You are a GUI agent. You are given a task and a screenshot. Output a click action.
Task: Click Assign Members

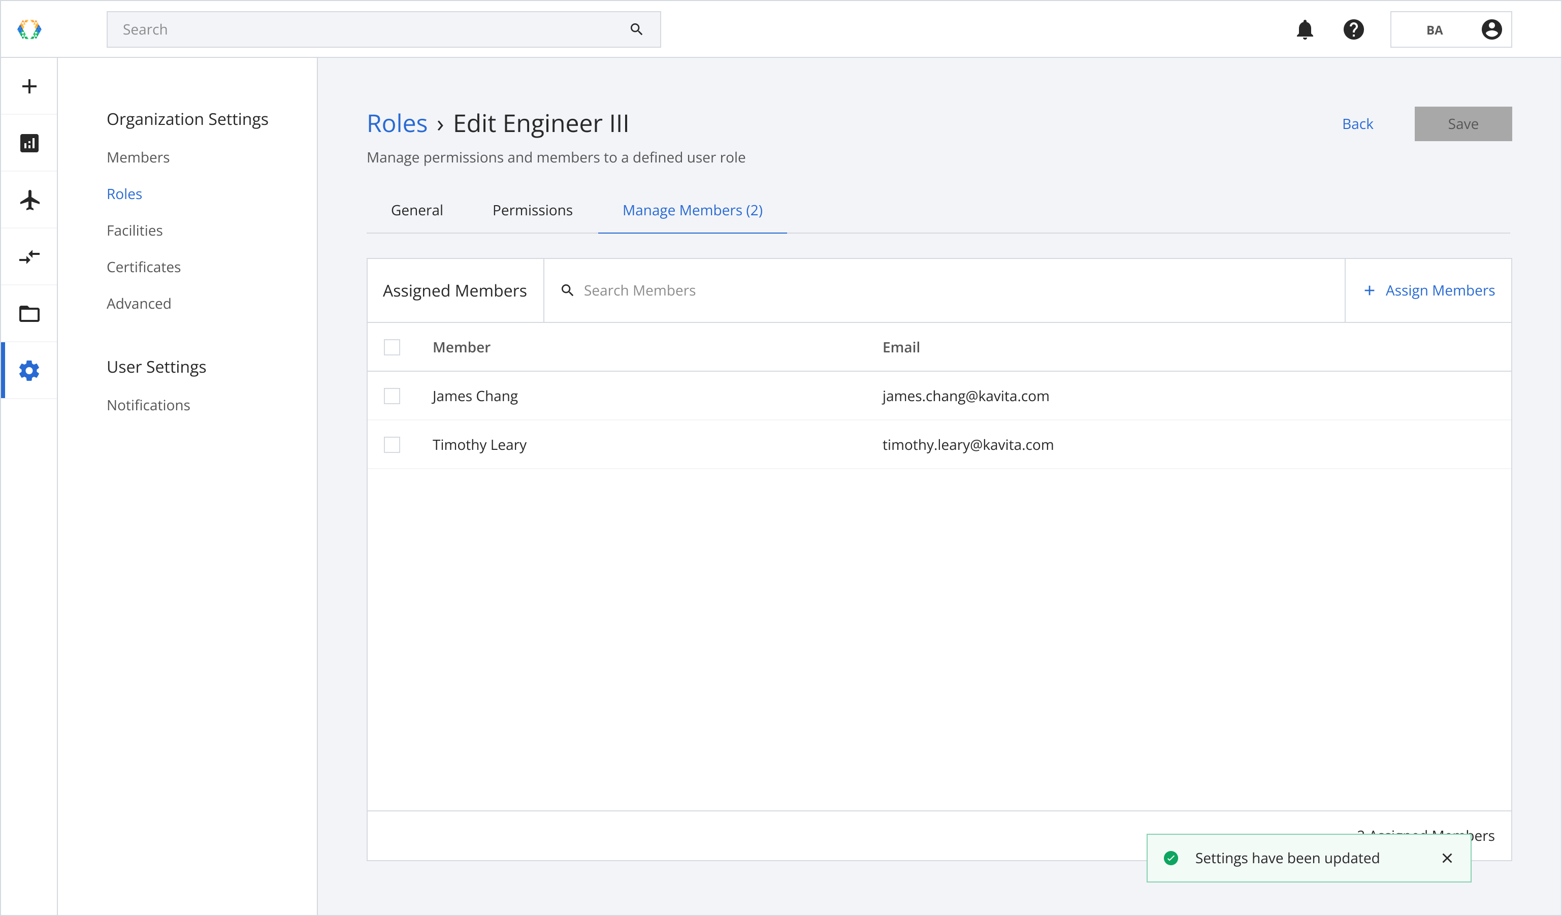(x=1429, y=290)
